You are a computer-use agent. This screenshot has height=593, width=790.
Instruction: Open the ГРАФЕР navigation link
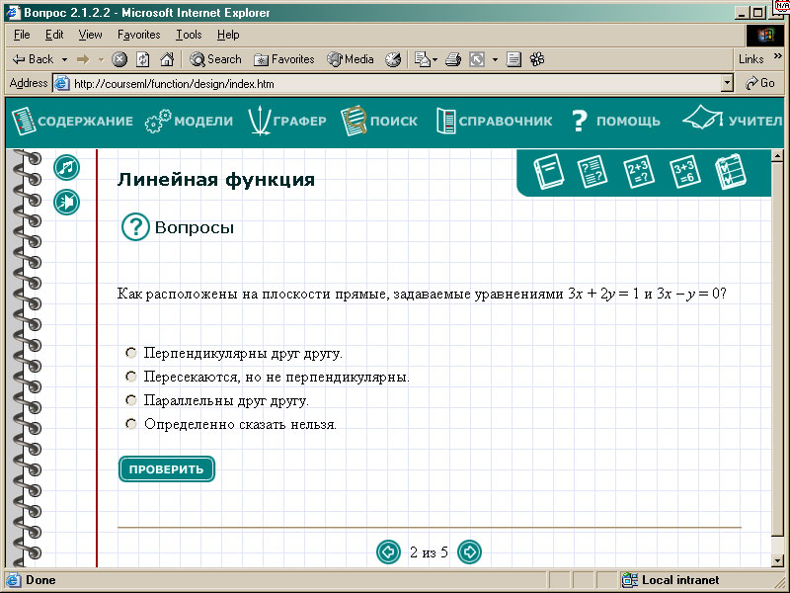286,122
